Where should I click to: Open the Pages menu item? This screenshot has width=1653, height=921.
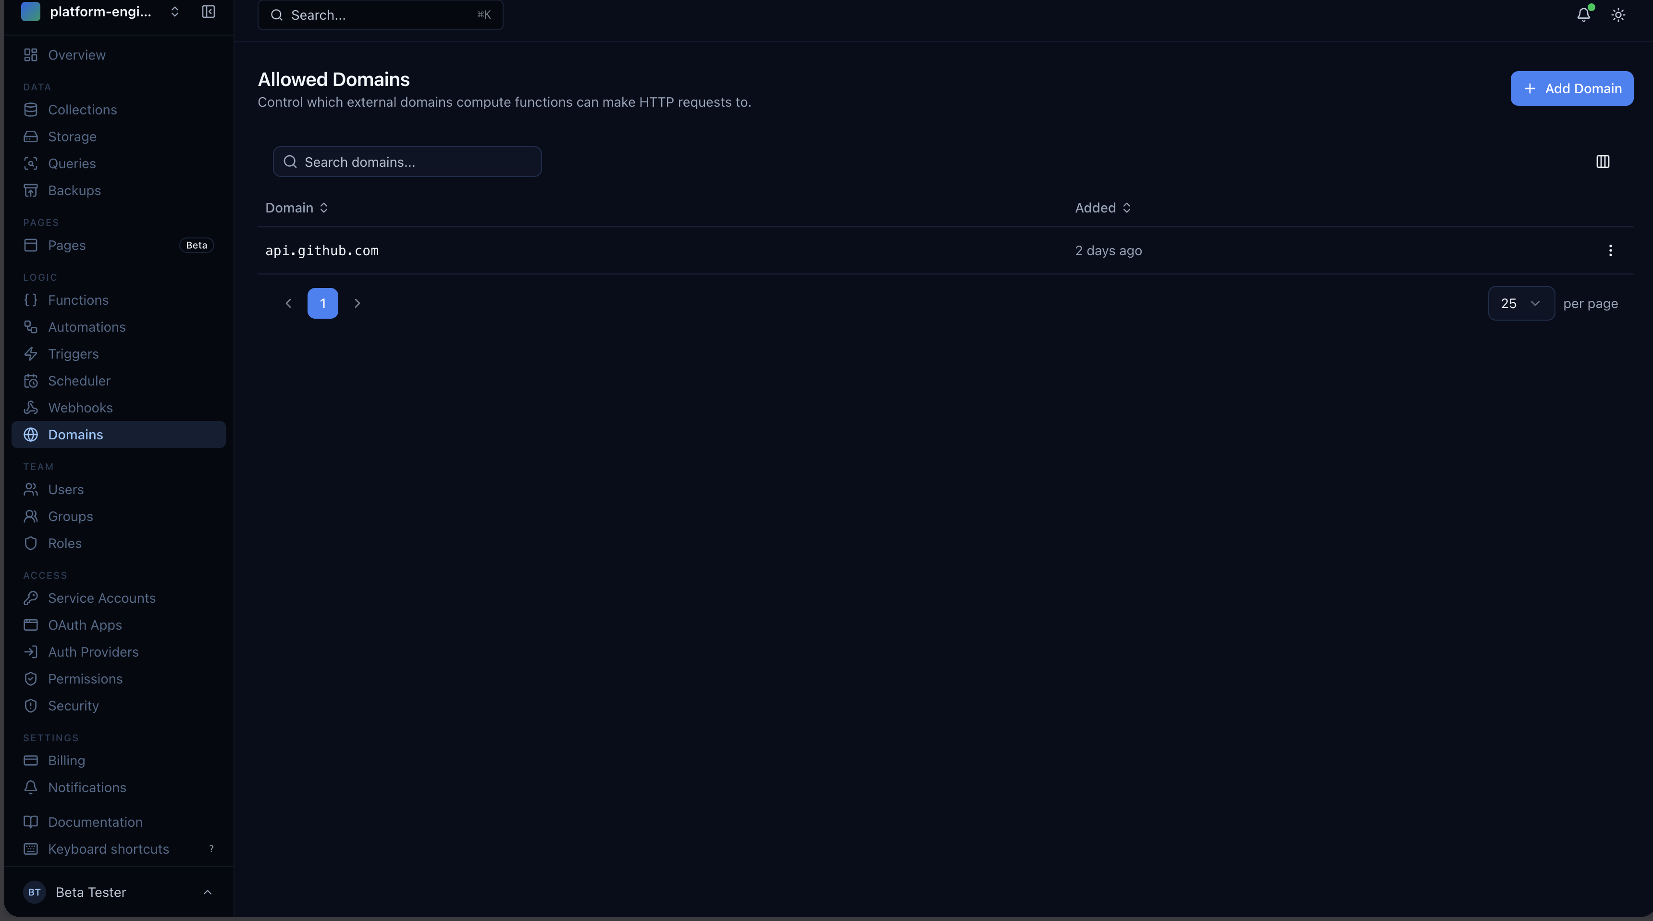[119, 245]
